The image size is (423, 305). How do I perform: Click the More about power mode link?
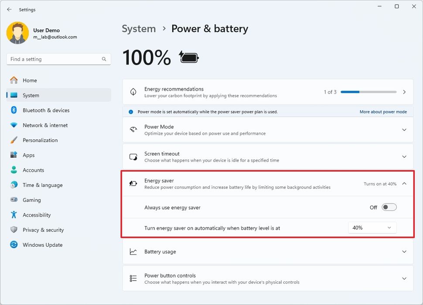click(383, 112)
